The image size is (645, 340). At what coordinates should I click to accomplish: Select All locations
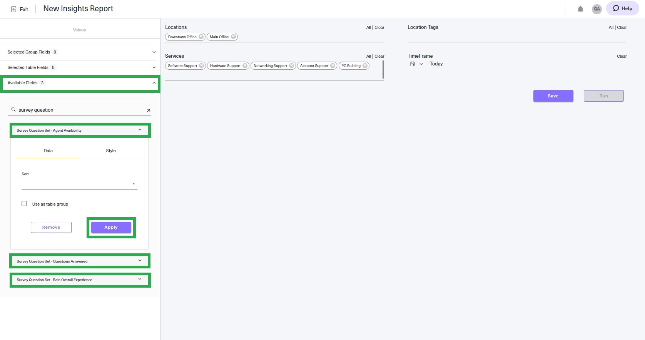pyautogui.click(x=368, y=27)
